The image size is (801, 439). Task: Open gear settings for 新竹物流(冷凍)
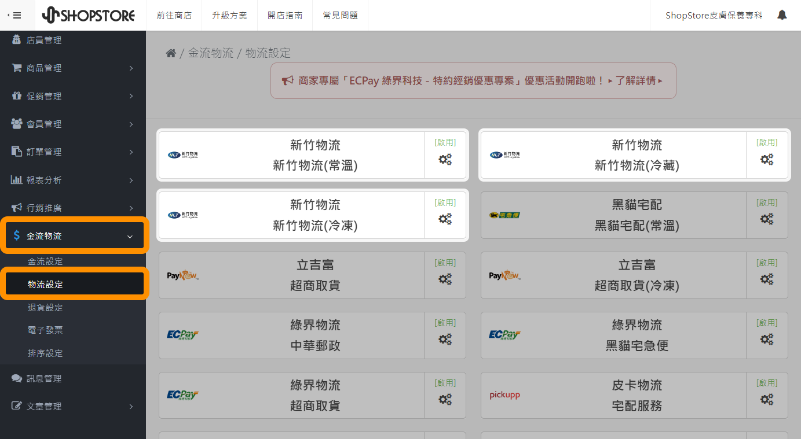[445, 219]
